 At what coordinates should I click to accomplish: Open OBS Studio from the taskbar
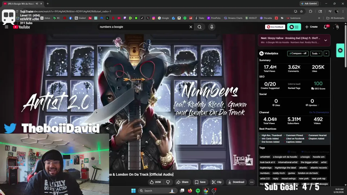coord(214,191)
